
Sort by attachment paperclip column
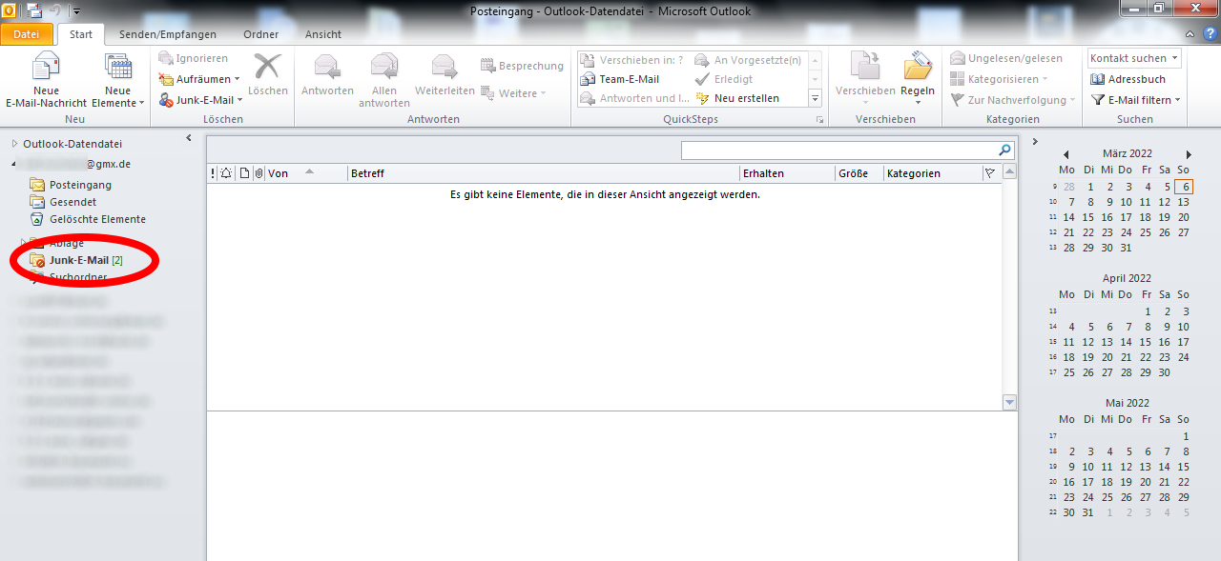pyautogui.click(x=259, y=173)
